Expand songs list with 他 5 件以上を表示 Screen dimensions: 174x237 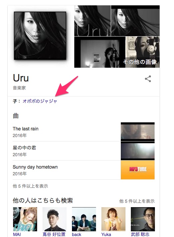30,186
